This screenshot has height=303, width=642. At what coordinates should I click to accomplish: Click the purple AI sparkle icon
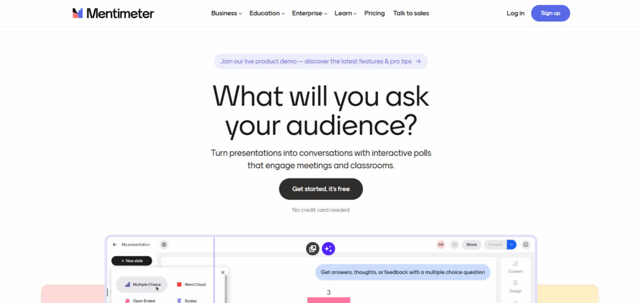click(x=329, y=248)
